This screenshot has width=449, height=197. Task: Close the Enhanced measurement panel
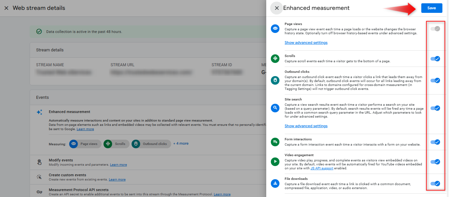(276, 8)
